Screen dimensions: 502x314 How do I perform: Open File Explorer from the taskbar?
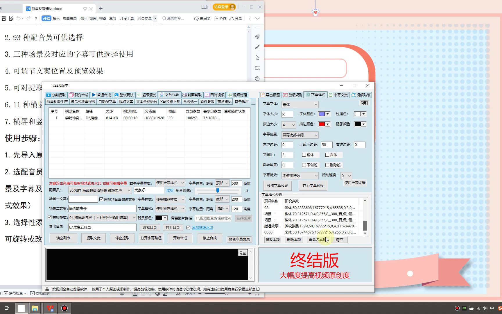[35, 308]
